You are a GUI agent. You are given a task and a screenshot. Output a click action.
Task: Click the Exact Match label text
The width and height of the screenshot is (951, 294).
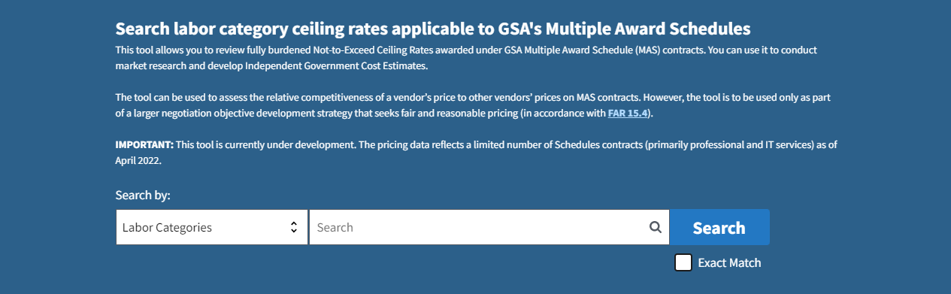coord(729,262)
